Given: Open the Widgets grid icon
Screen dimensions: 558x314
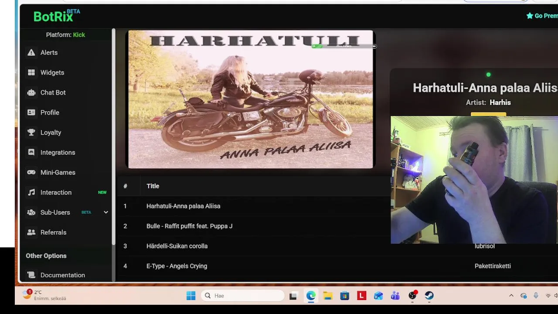Looking at the screenshot, I should pos(31,72).
